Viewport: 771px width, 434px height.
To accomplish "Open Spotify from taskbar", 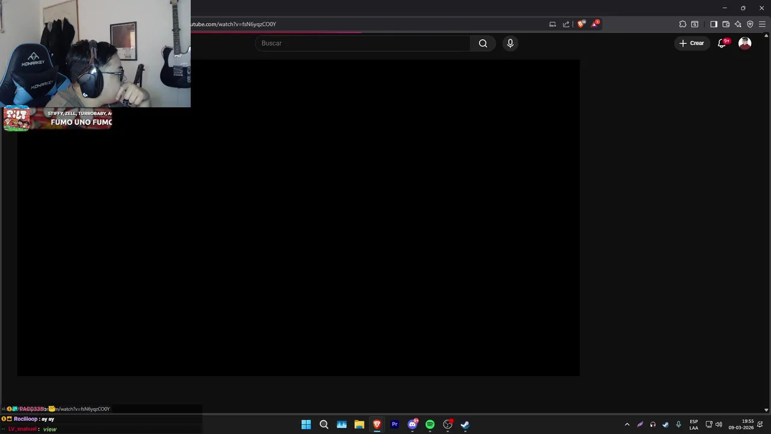I will tap(430, 424).
